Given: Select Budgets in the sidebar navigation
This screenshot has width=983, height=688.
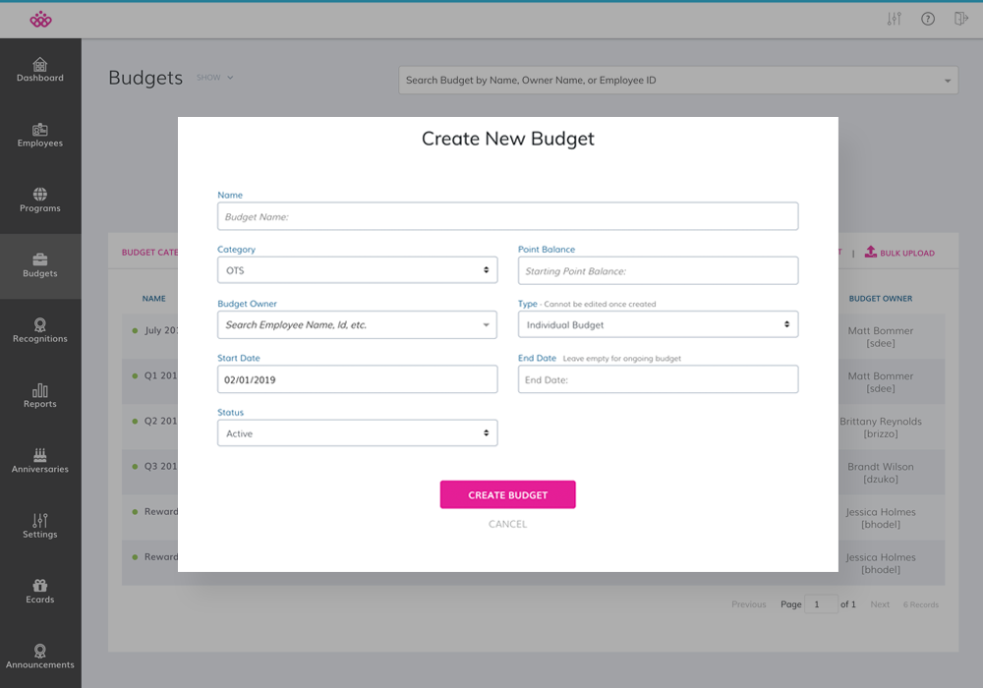Looking at the screenshot, I should 40,266.
